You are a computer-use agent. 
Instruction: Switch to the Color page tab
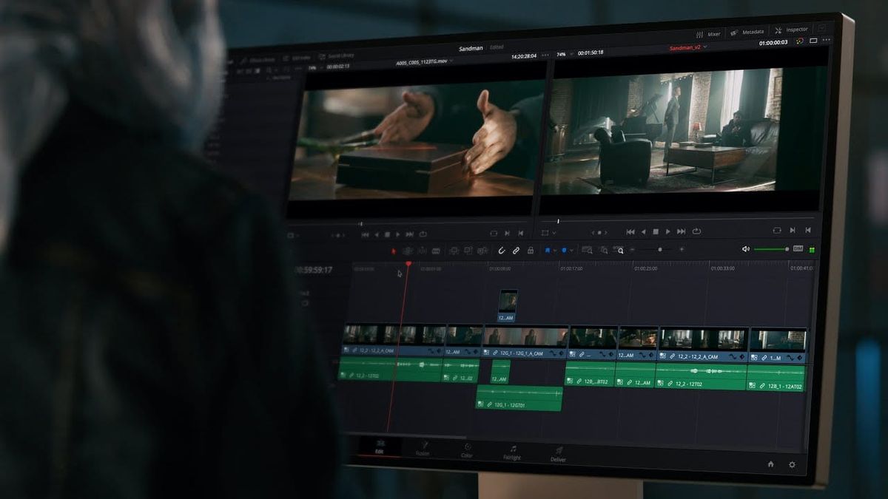[x=467, y=450]
